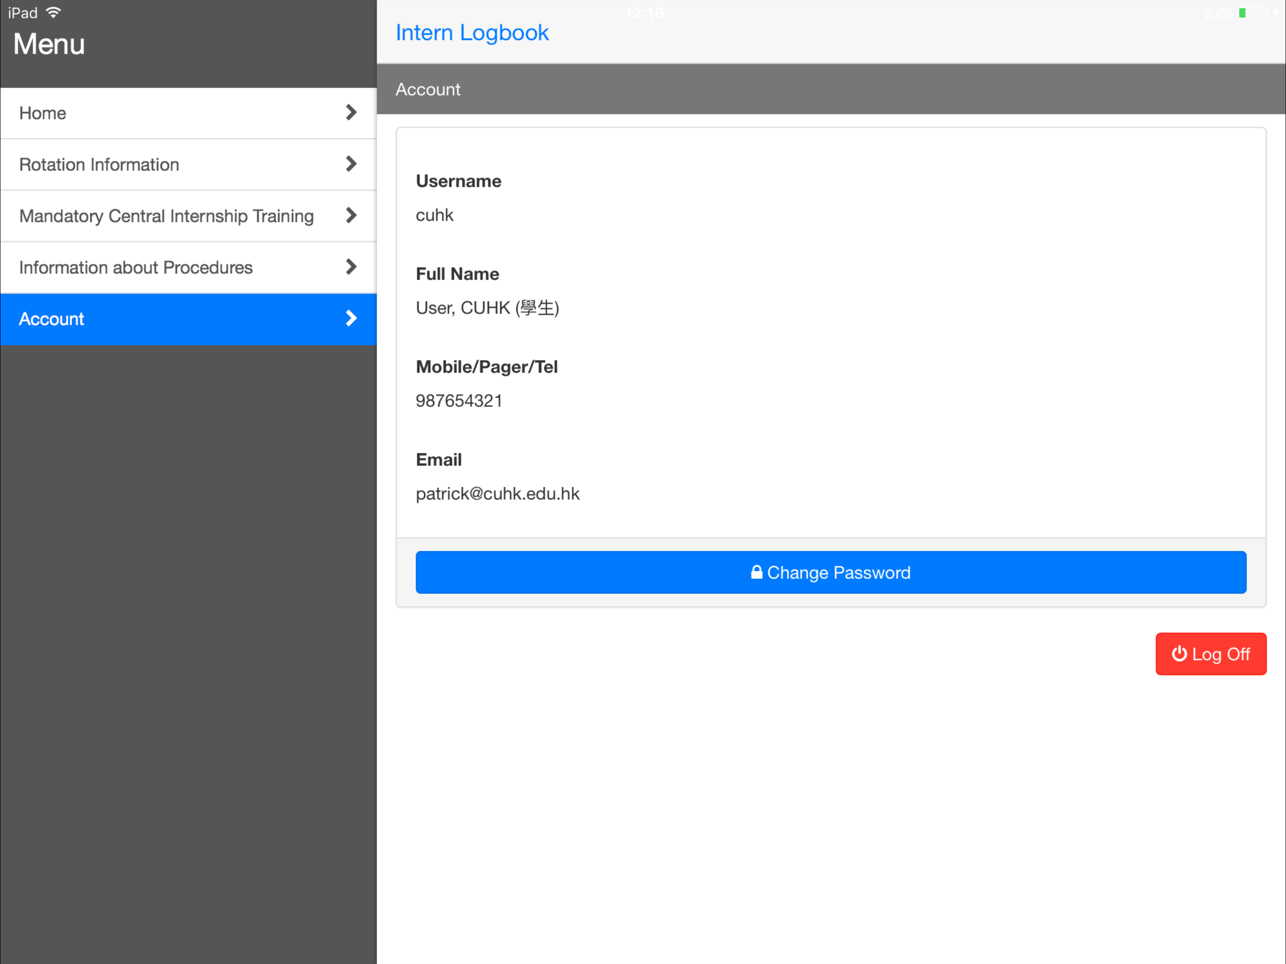
Task: Click the chevron beside Home
Action: [351, 113]
